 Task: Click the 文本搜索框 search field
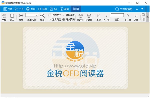click(124, 9)
